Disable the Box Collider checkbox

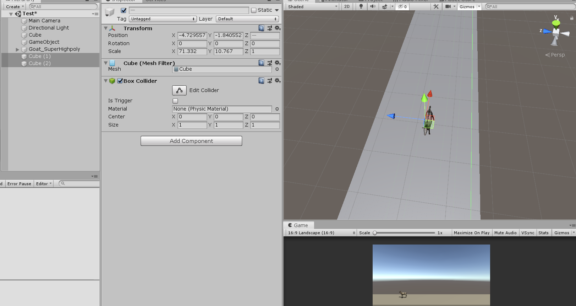pyautogui.click(x=120, y=81)
